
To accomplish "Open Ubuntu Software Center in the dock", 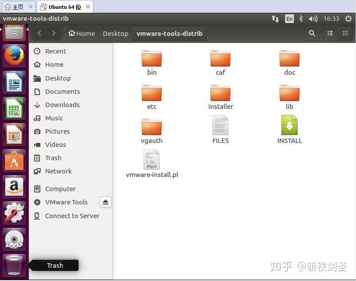I will pos(14,161).
